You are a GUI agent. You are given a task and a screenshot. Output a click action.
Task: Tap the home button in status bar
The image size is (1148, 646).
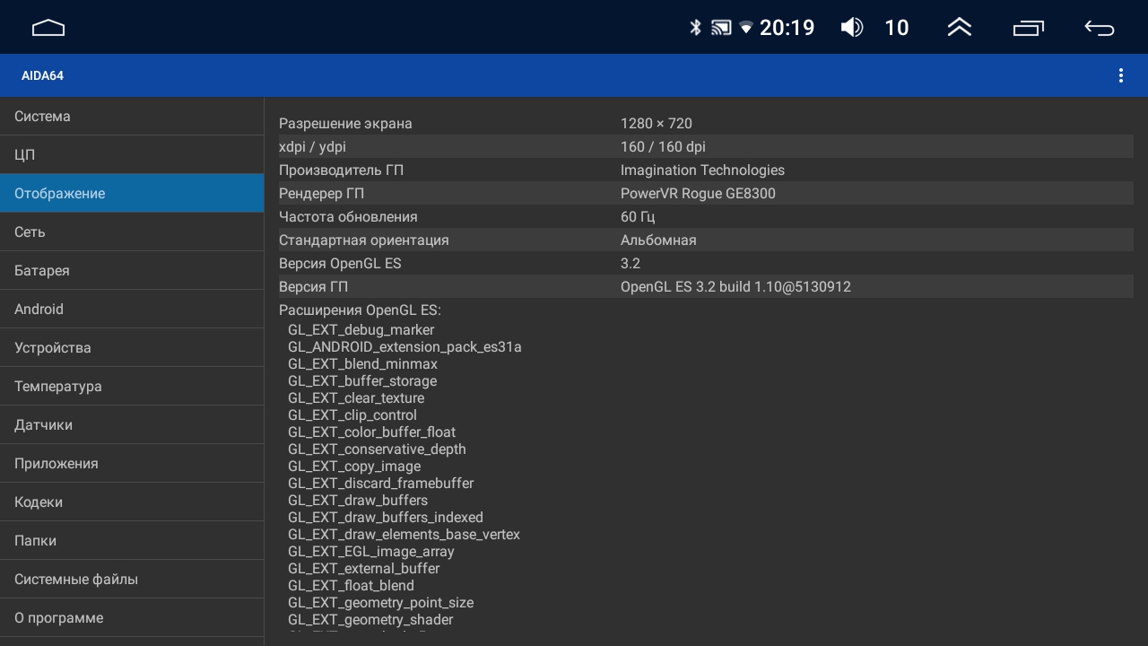point(48,28)
